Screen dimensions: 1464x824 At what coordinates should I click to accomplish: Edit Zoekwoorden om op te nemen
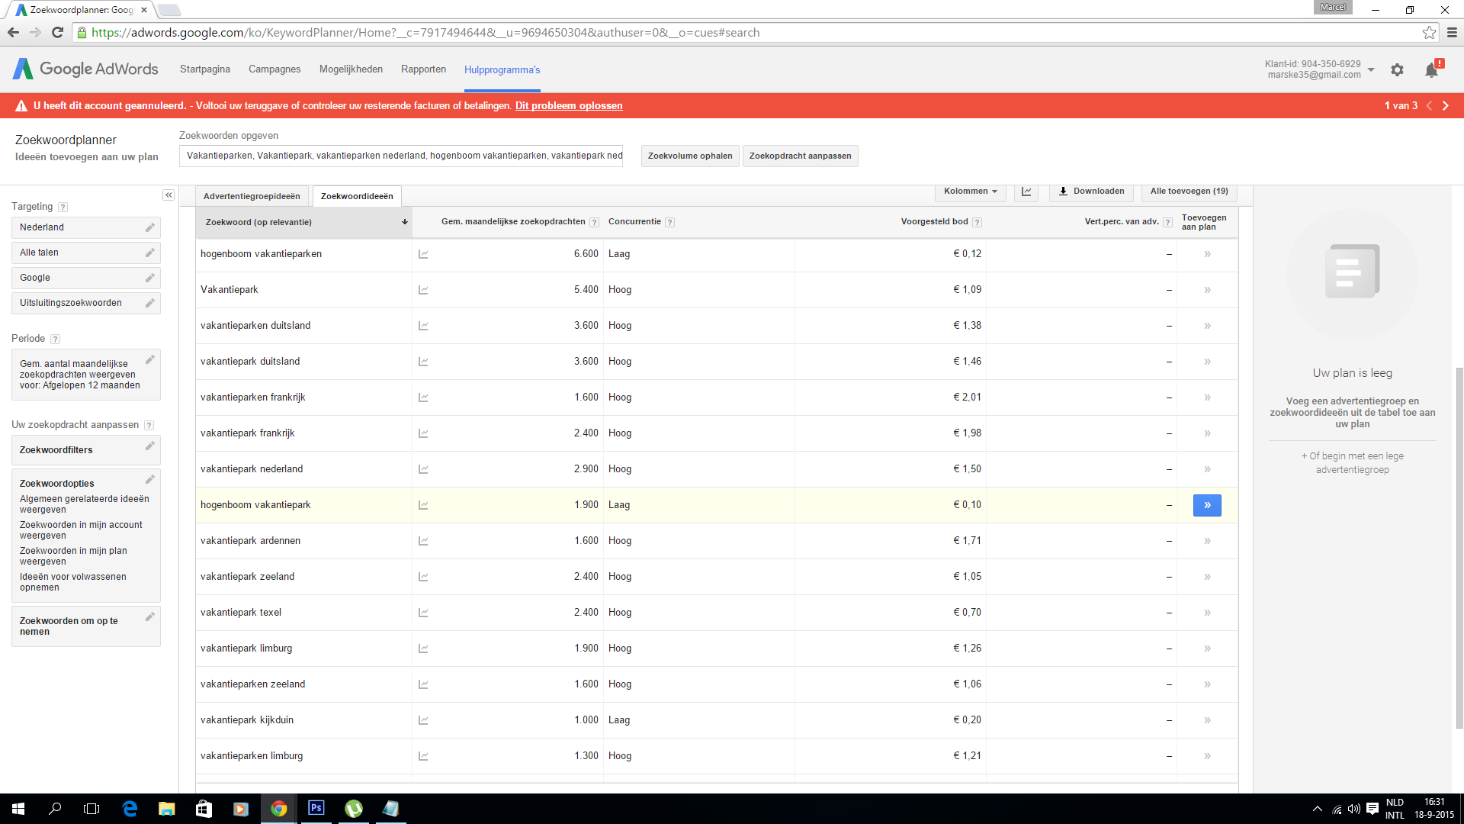[150, 616]
